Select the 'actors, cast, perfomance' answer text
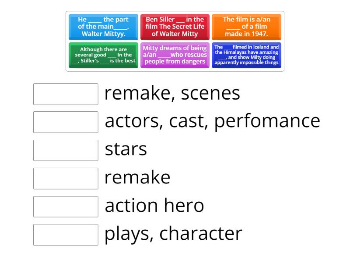The width and height of the screenshot is (350, 262). click(x=212, y=121)
